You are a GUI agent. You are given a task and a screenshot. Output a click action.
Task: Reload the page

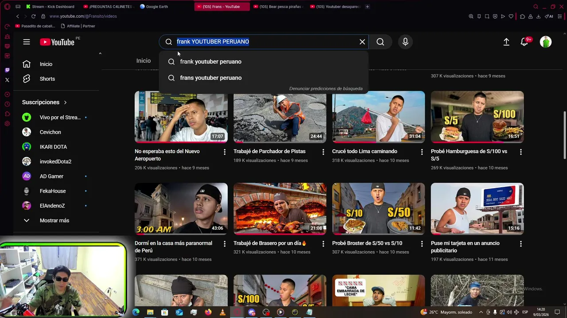pos(33,16)
